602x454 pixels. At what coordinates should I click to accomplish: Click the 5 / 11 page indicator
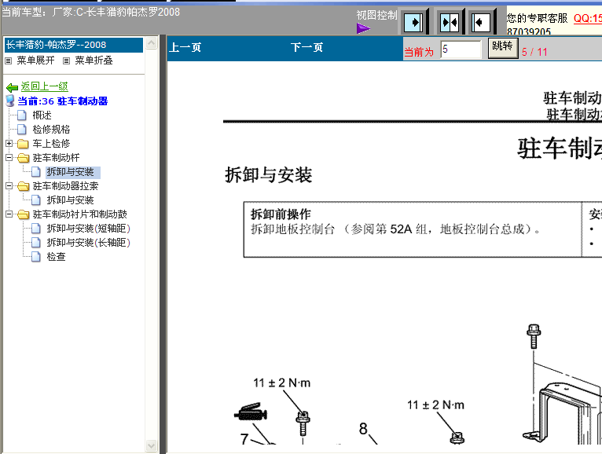[534, 52]
